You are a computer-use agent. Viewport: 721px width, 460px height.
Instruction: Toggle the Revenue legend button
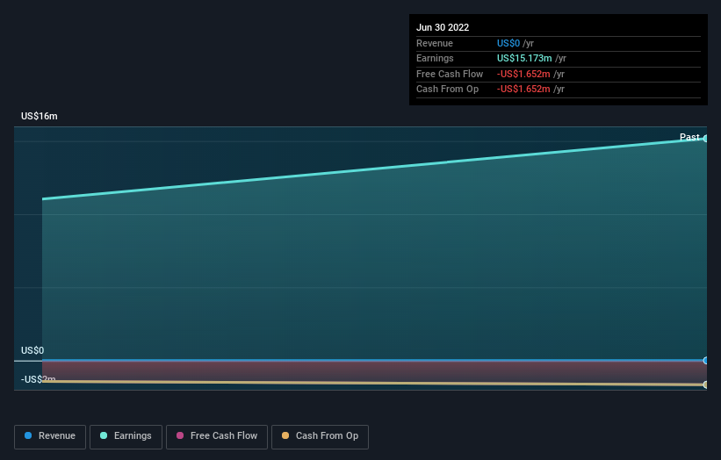[50, 436]
